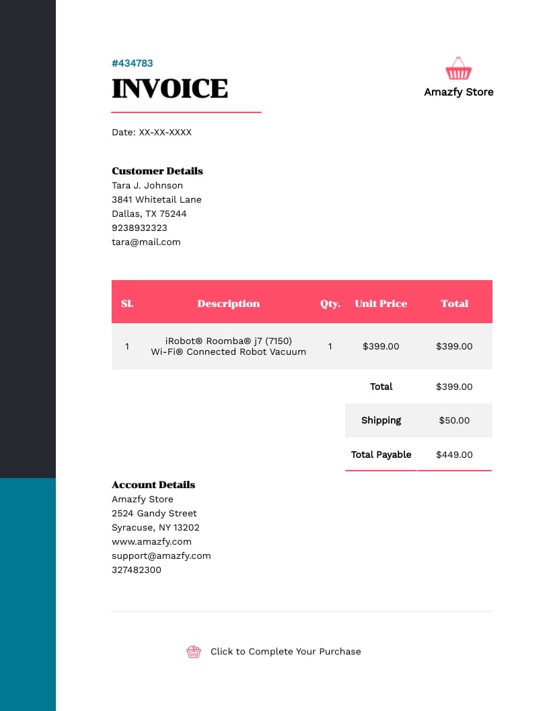Click the Sl. column header
The height and width of the screenshot is (711, 549).
[x=127, y=304]
